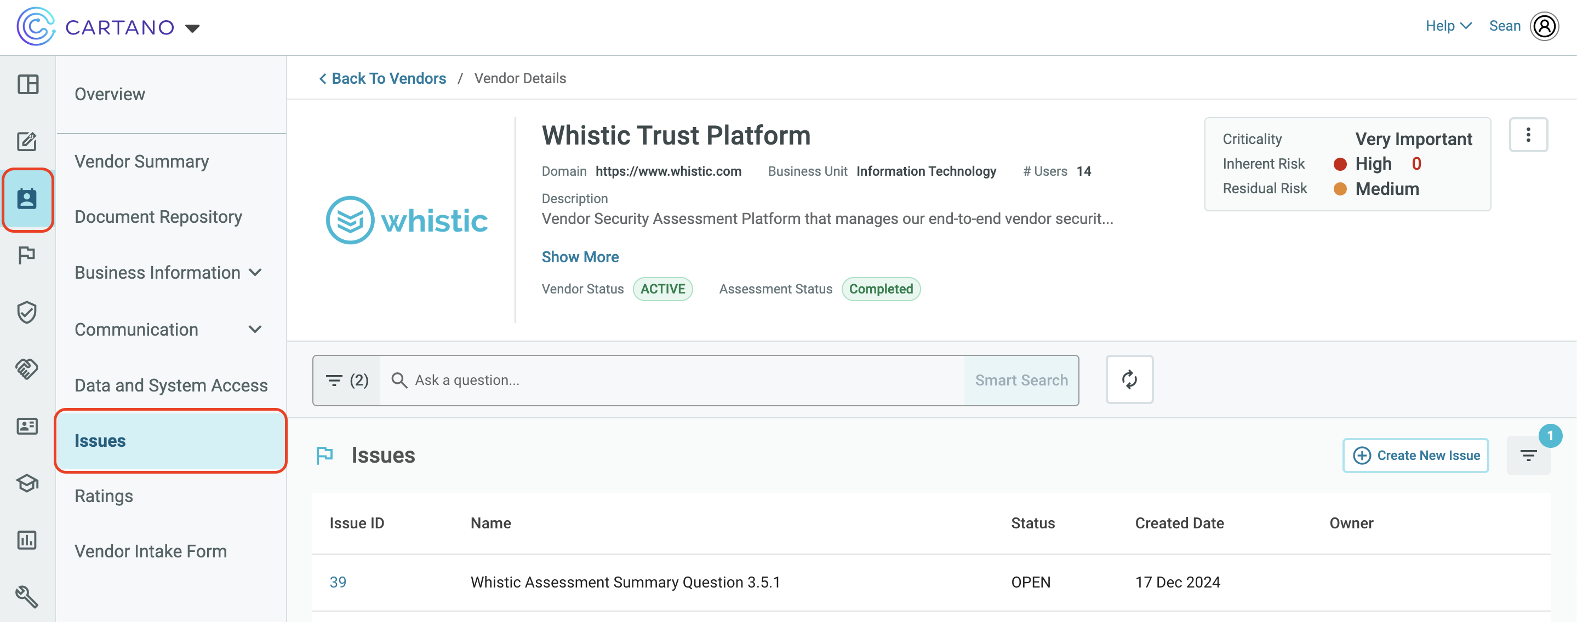Open the Ratings section
This screenshot has width=1577, height=622.
[104, 496]
